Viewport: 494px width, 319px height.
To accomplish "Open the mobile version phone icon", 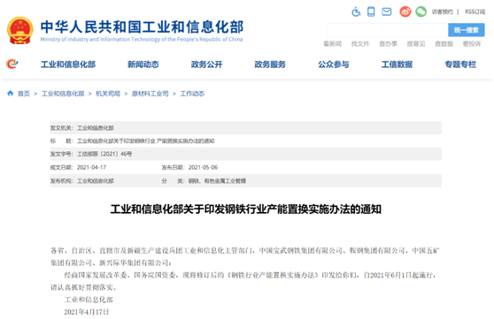I will point(371,11).
